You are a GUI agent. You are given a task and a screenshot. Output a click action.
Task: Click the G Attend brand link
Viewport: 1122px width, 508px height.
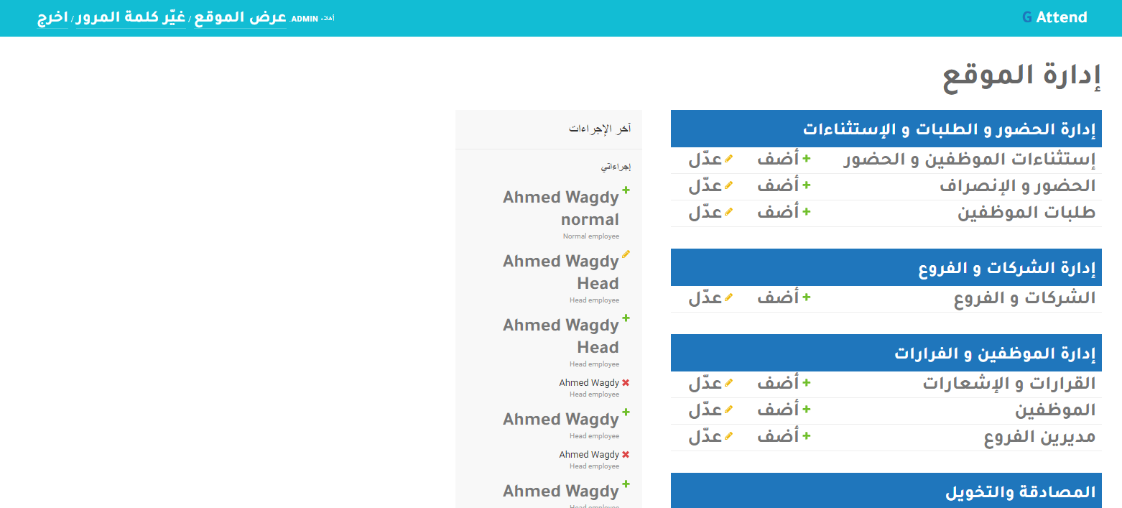tap(1054, 17)
